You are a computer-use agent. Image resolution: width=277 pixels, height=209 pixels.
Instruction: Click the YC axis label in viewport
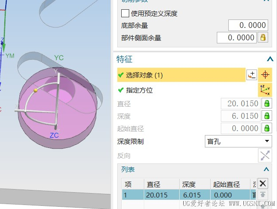pyautogui.click(x=59, y=58)
